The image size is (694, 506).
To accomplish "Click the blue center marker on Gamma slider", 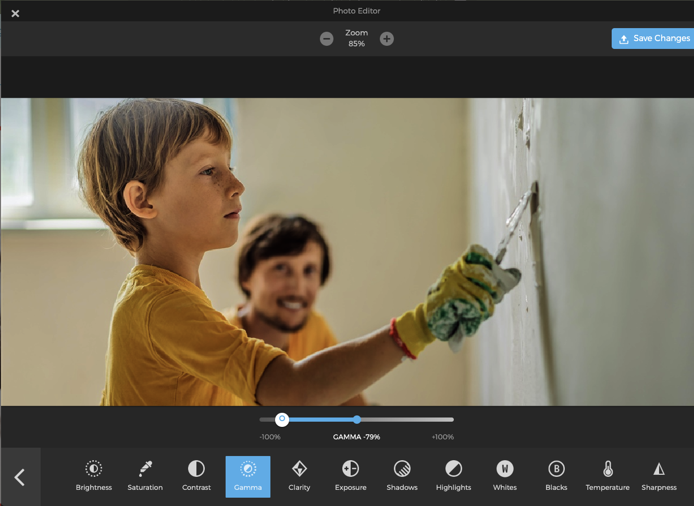I will pyautogui.click(x=357, y=420).
